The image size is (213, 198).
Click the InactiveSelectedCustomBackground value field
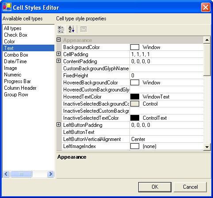pyautogui.click(x=167, y=111)
